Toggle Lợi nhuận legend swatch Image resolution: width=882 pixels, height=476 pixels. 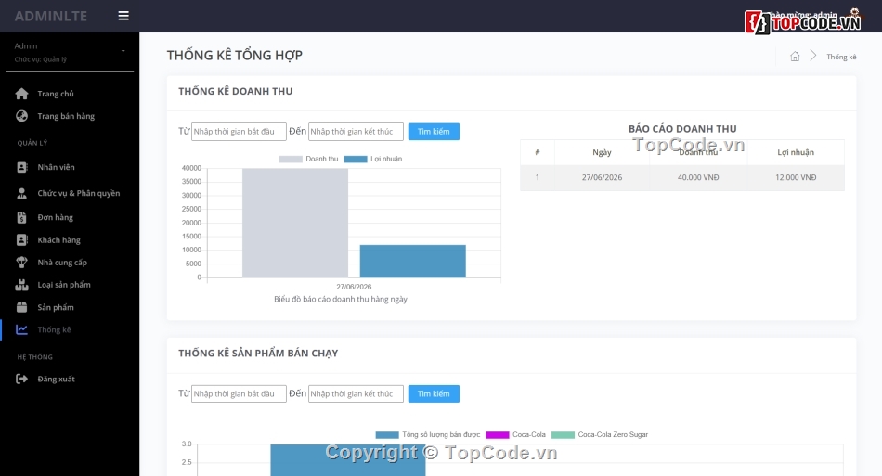[356, 159]
